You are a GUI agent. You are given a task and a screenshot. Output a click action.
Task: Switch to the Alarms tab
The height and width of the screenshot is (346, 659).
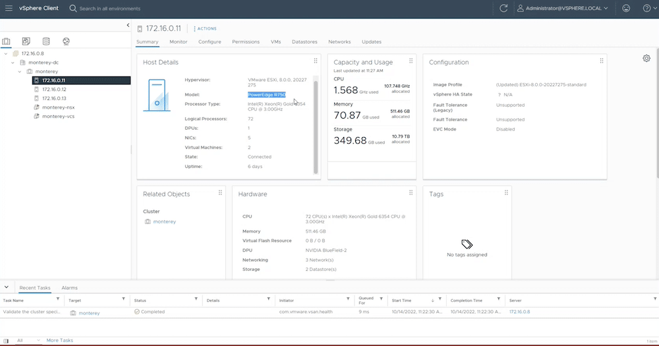click(x=69, y=287)
